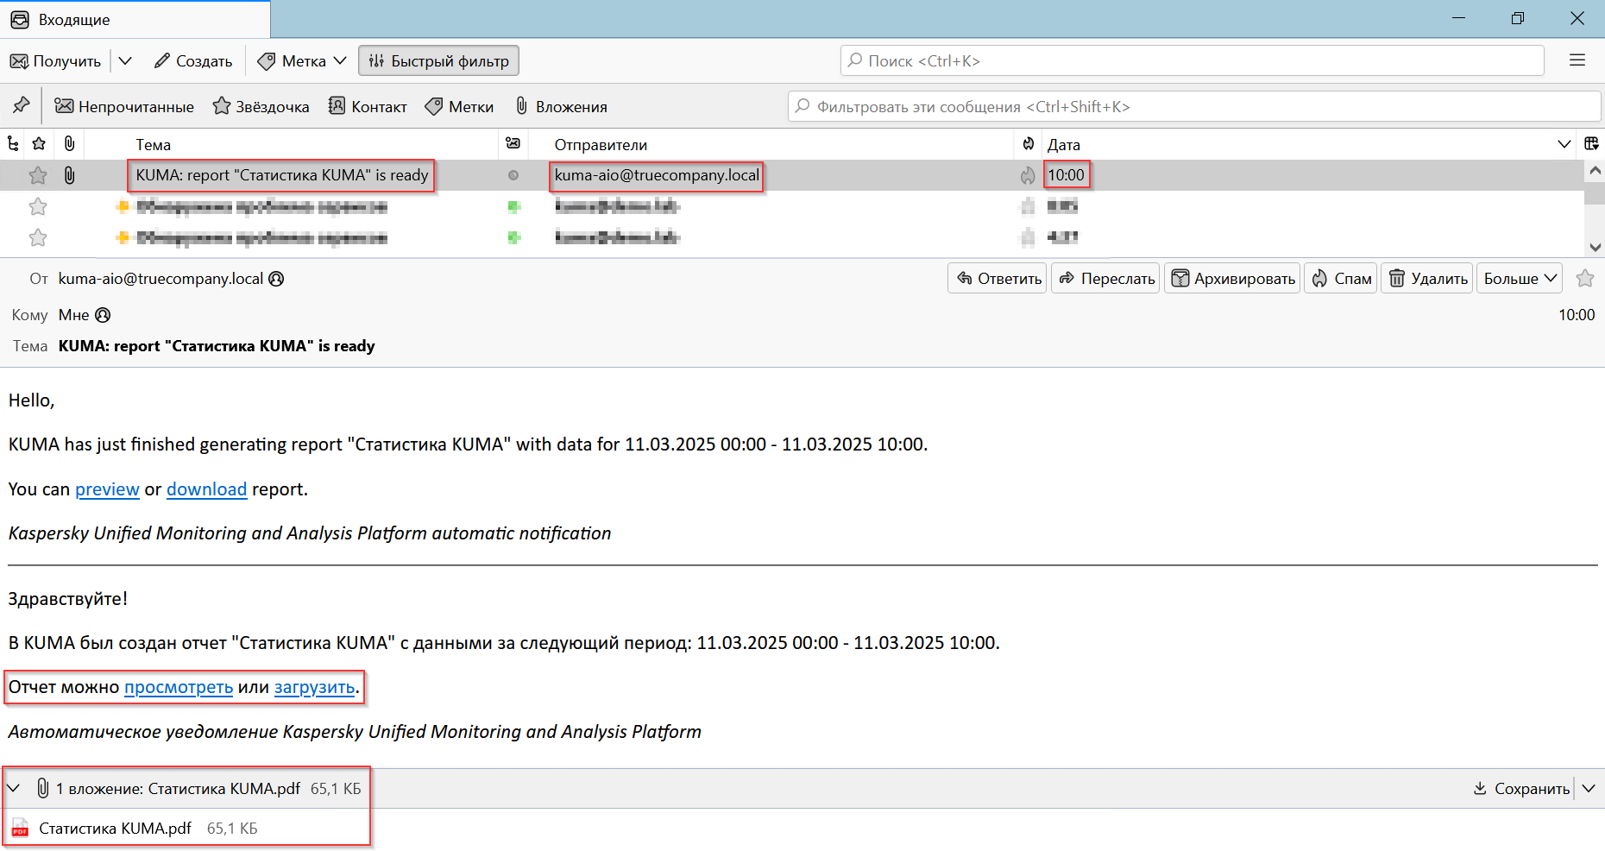This screenshot has width=1605, height=851.
Task: Open contact icon next to Мне
Action: pyautogui.click(x=103, y=315)
